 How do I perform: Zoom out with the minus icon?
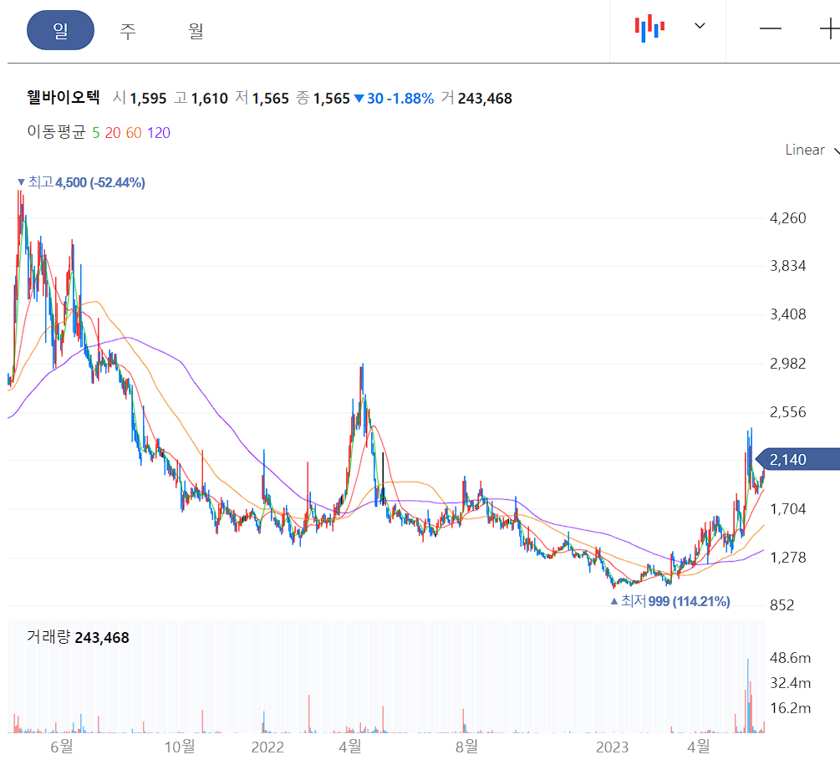point(769,27)
